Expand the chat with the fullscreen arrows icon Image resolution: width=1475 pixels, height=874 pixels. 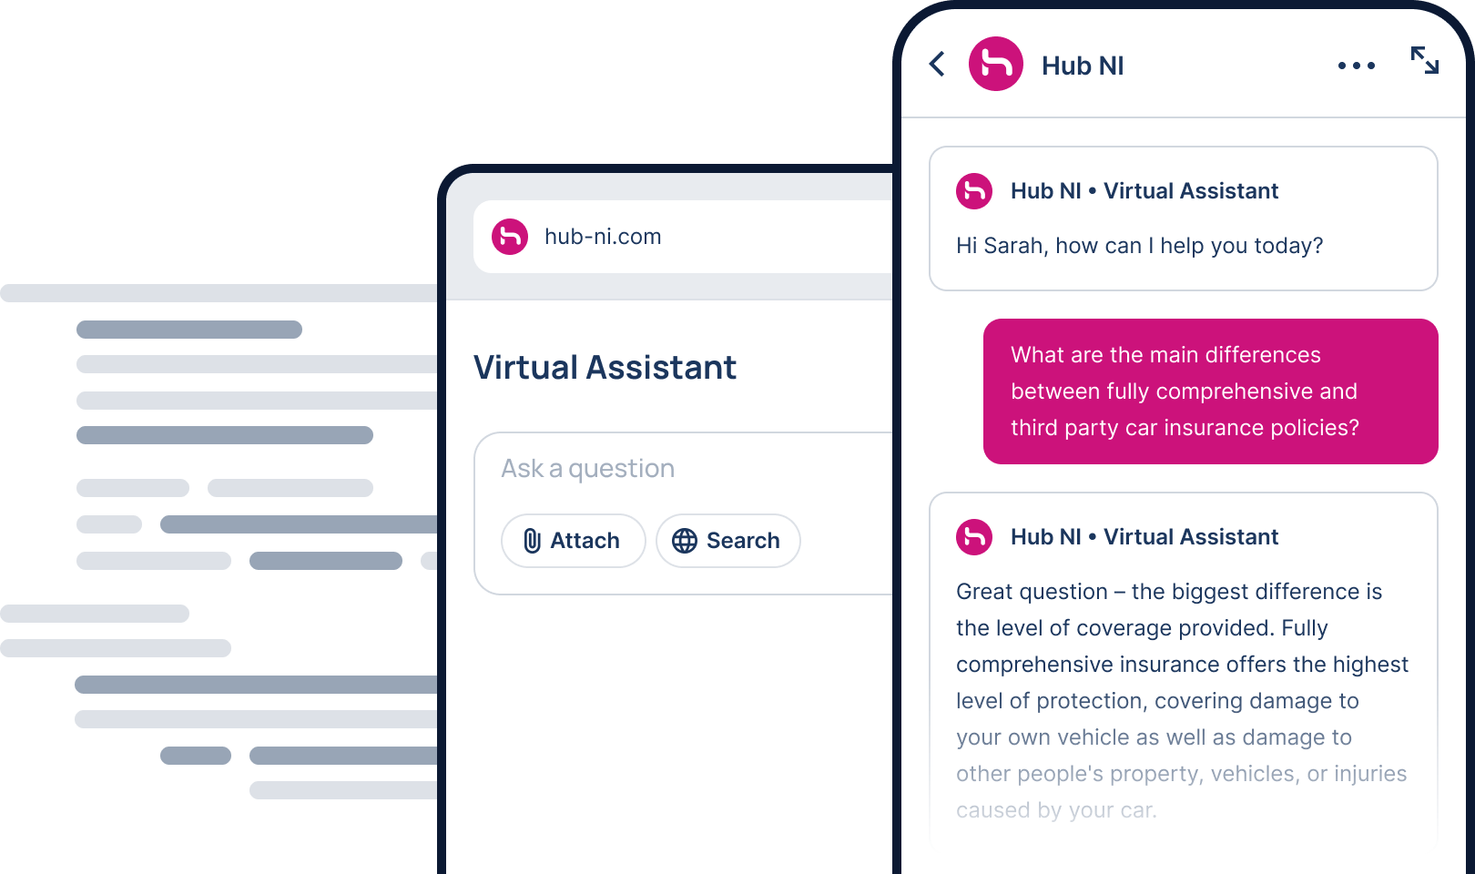point(1425,60)
